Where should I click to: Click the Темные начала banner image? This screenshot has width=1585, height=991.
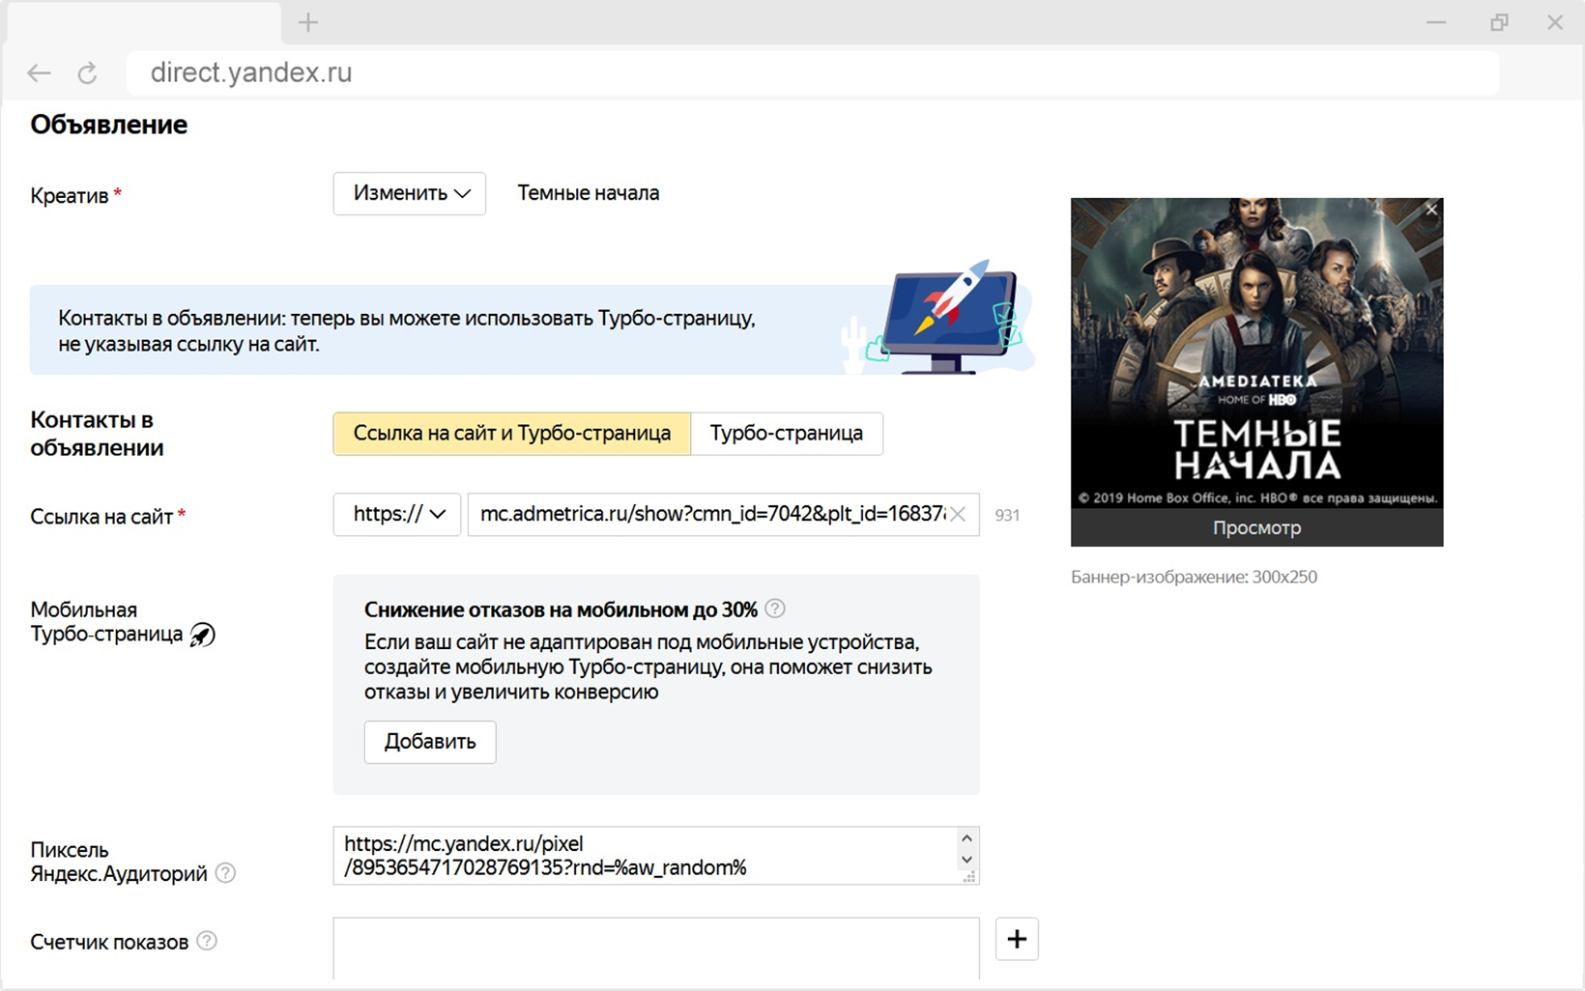click(1256, 354)
